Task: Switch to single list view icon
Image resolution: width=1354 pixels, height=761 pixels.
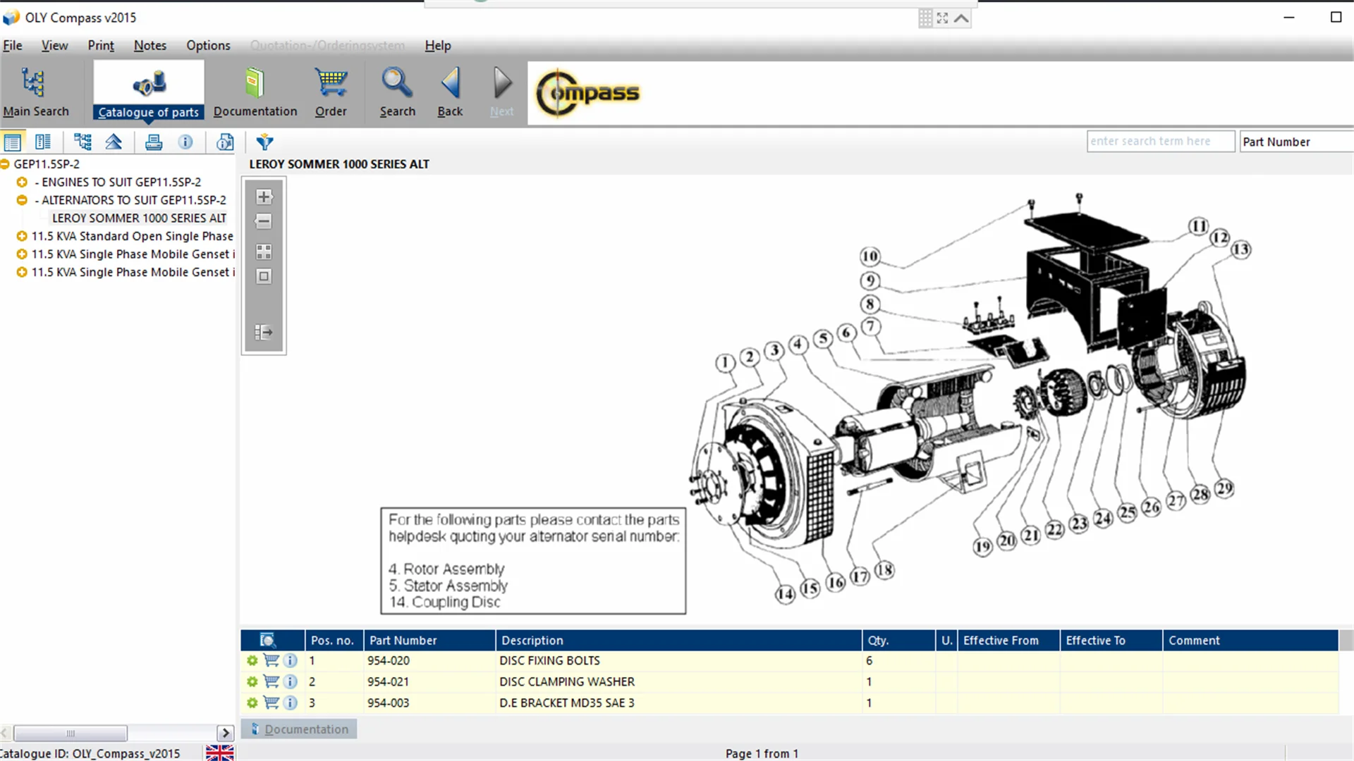Action: pos(13,142)
